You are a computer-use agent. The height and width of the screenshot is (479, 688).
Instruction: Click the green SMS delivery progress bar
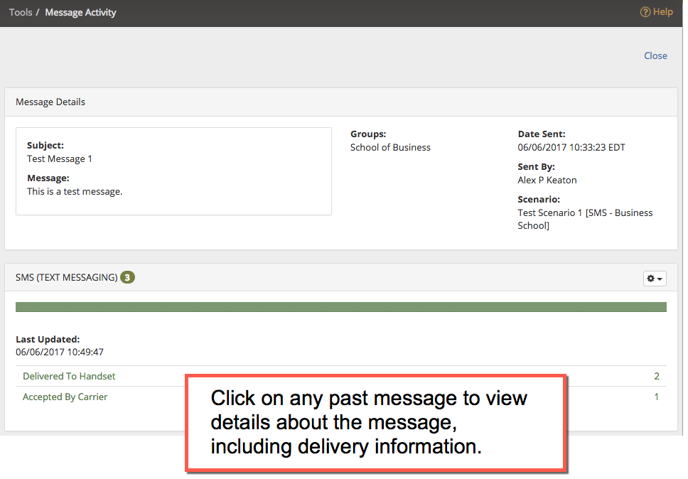click(341, 307)
